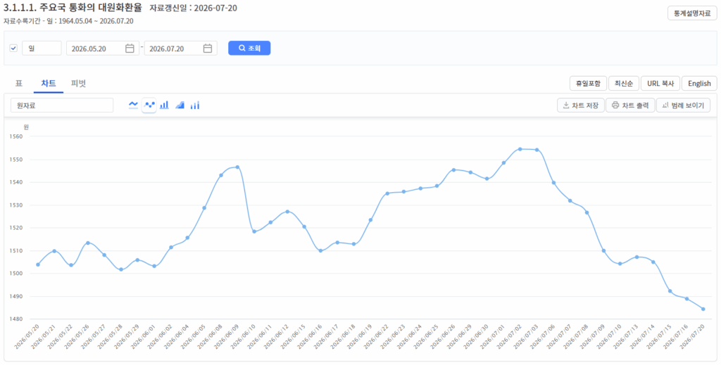The image size is (721, 365).
Task: Toggle the 최신순 sort button
Action: click(x=624, y=84)
